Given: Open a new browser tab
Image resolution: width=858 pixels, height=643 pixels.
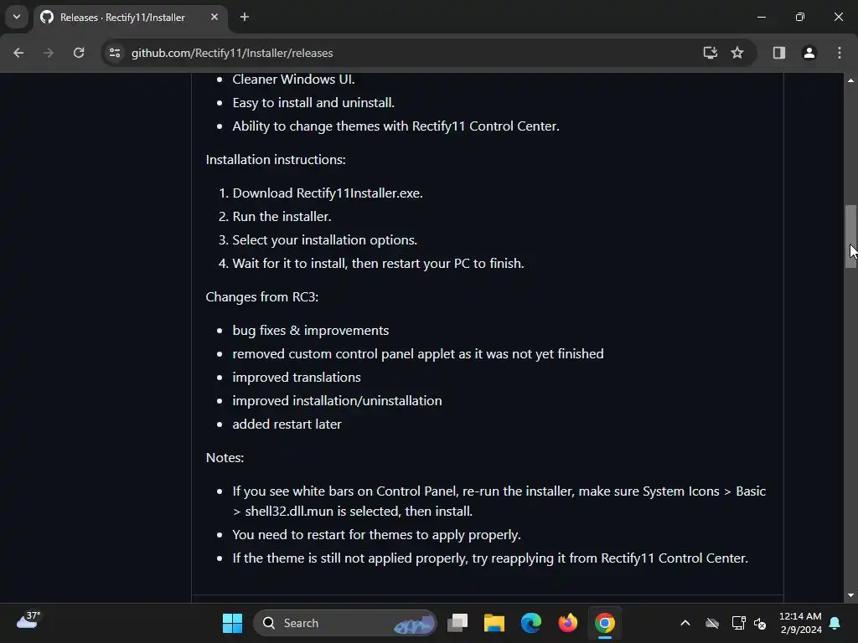Looking at the screenshot, I should [245, 17].
